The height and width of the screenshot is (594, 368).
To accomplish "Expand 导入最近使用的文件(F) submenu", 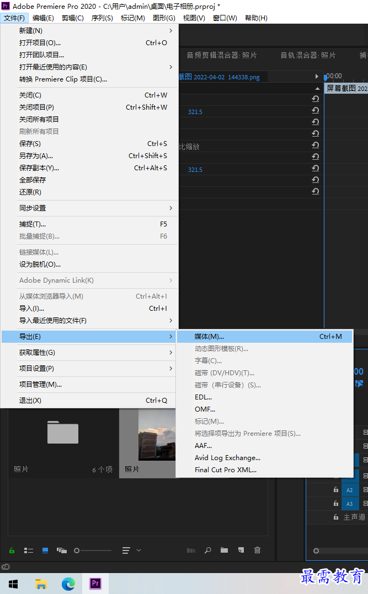I will (89, 321).
